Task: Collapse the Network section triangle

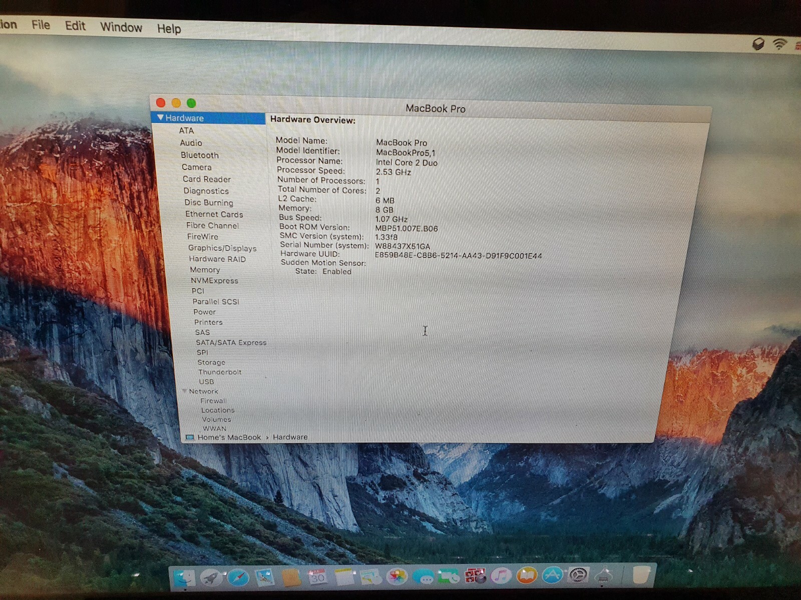Action: click(185, 391)
